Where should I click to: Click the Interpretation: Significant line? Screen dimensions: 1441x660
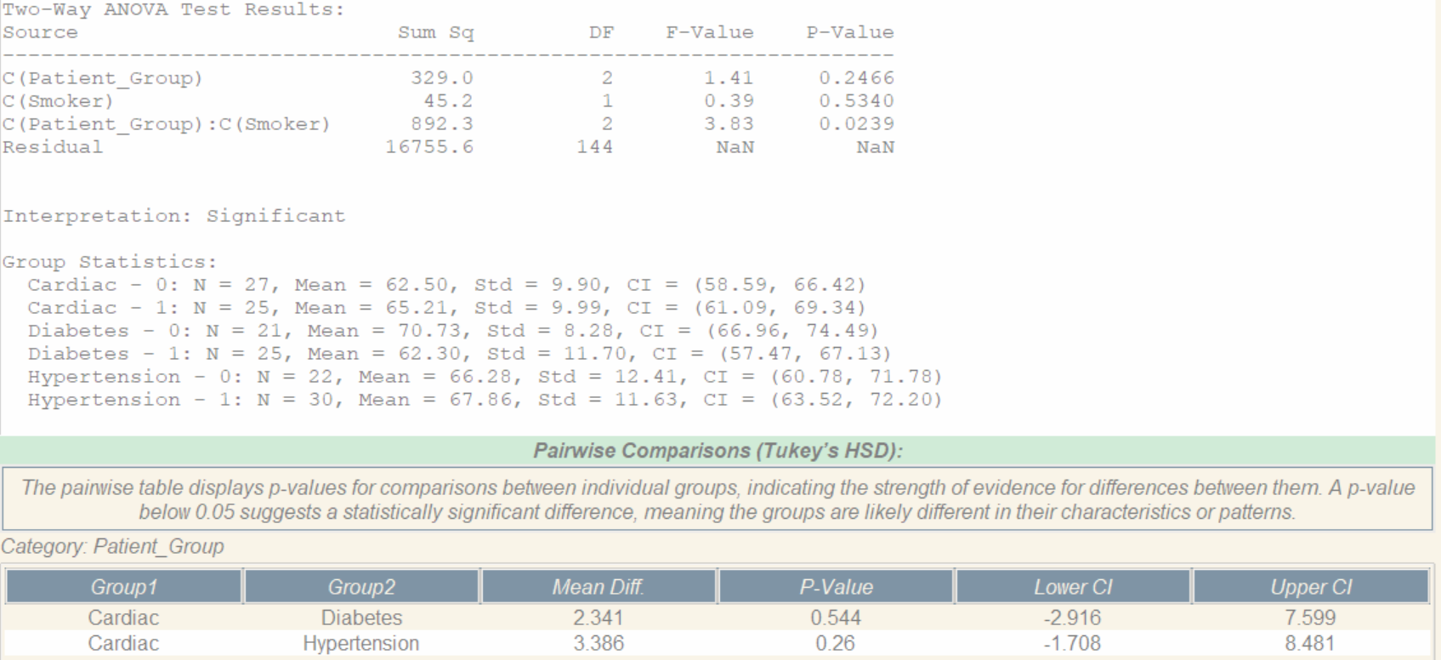pos(174,216)
